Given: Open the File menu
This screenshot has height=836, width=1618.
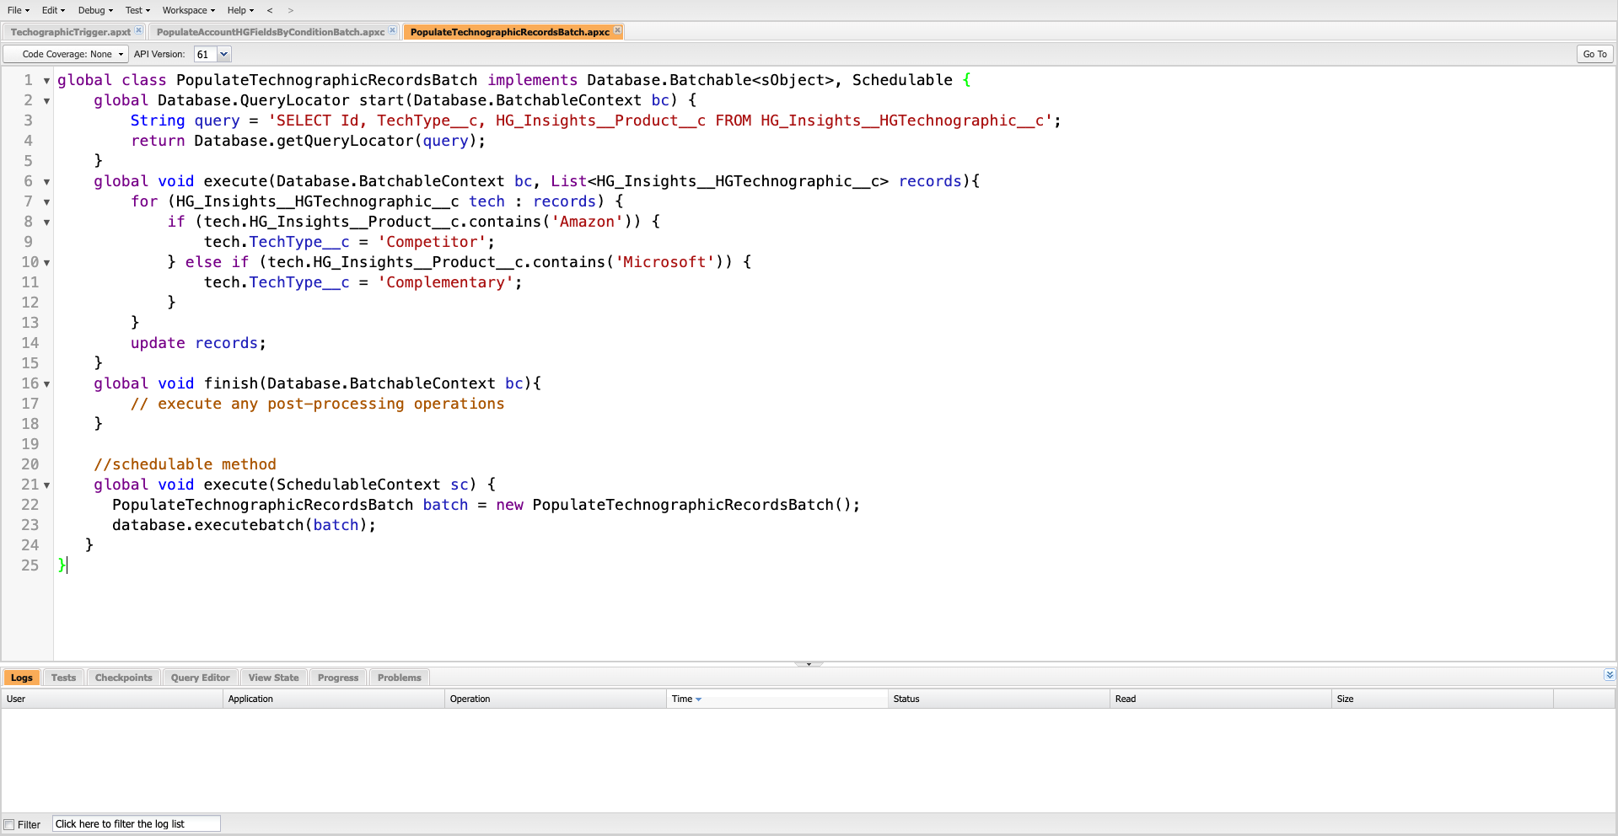Looking at the screenshot, I should (18, 10).
